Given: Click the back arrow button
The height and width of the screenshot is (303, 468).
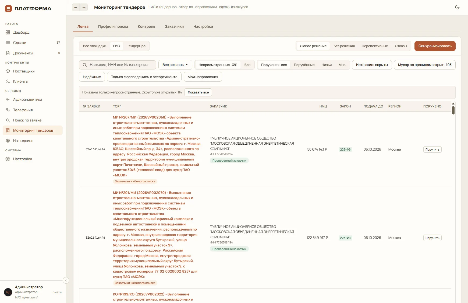Looking at the screenshot, I should pos(76,7).
